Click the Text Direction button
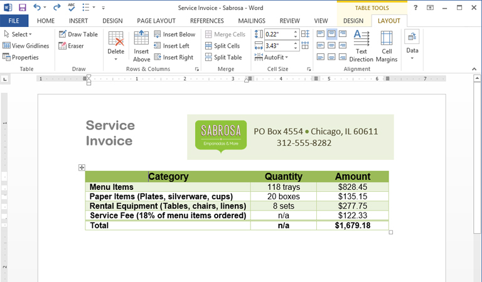 361,46
